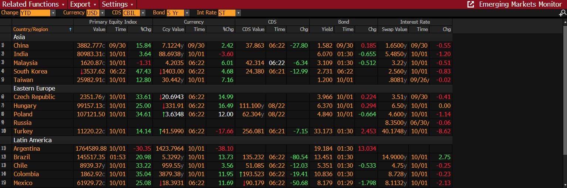Click the scrollbar up arrow
Image resolution: width=567 pixels, height=188 pixels.
point(564,22)
